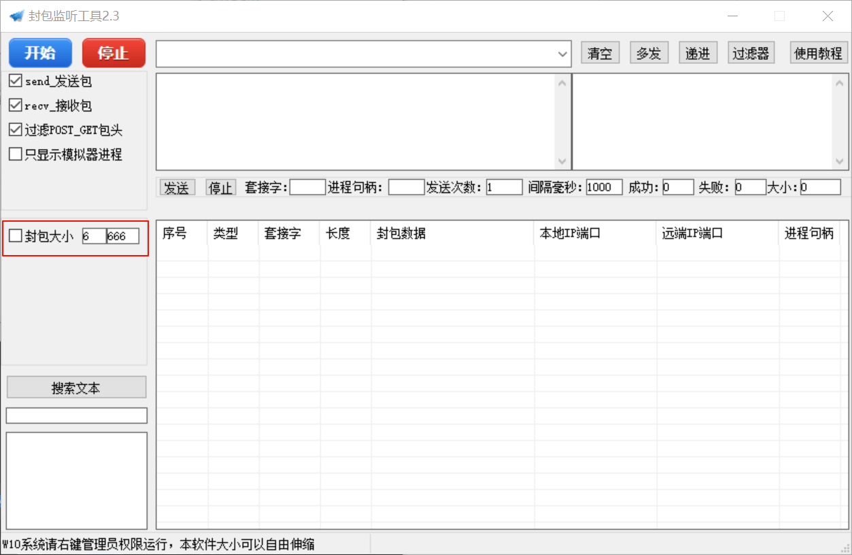
Task: Start packet capture with the blue 开始 button
Action: (40, 53)
